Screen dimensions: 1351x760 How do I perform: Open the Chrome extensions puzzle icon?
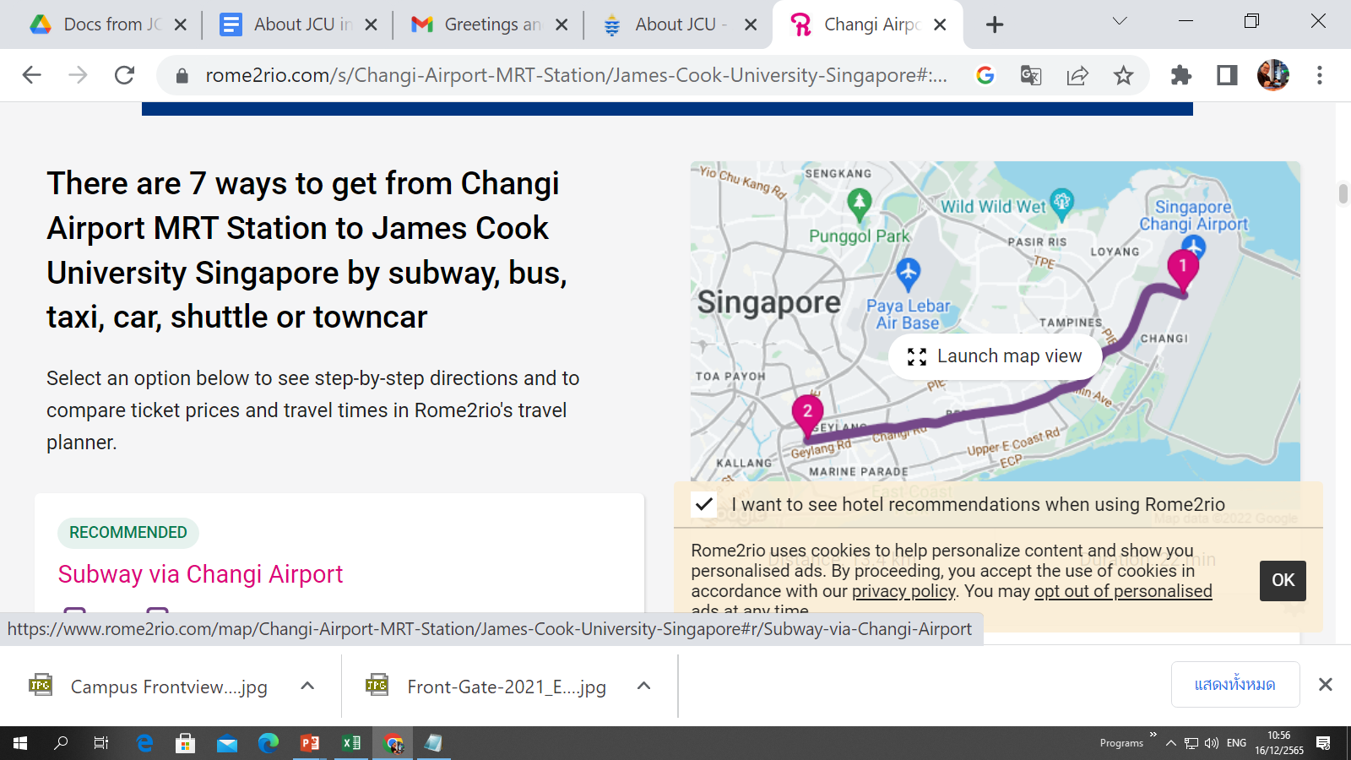click(x=1181, y=75)
